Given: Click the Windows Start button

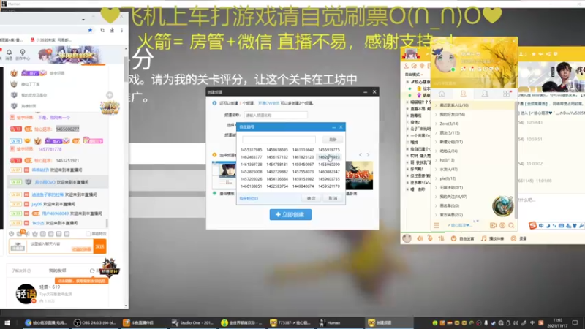Looking at the screenshot, I should click(7, 322).
